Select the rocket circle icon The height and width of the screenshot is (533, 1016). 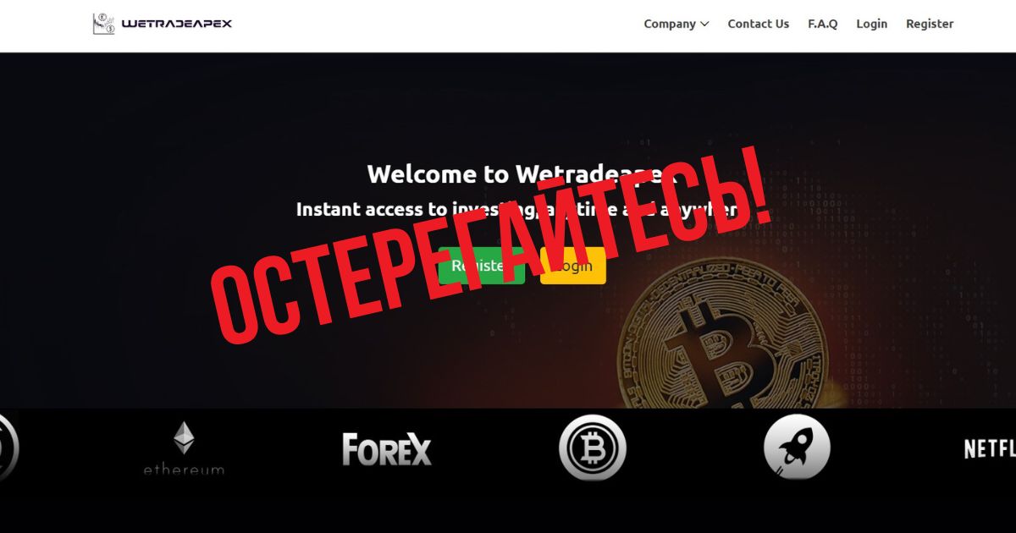(797, 448)
